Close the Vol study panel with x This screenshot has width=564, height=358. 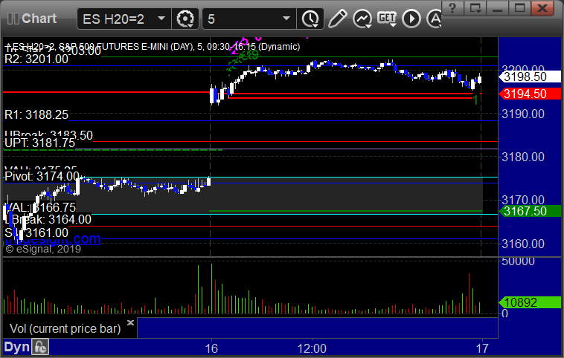[130, 322]
